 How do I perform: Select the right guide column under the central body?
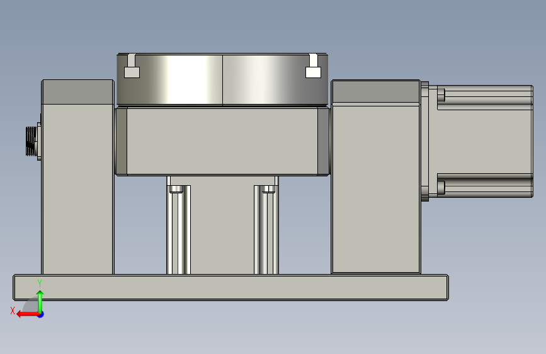tap(266, 230)
